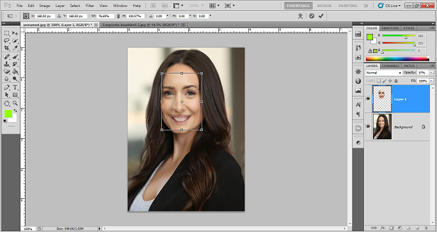Select the Eyedropper tool

pyautogui.click(x=15, y=48)
